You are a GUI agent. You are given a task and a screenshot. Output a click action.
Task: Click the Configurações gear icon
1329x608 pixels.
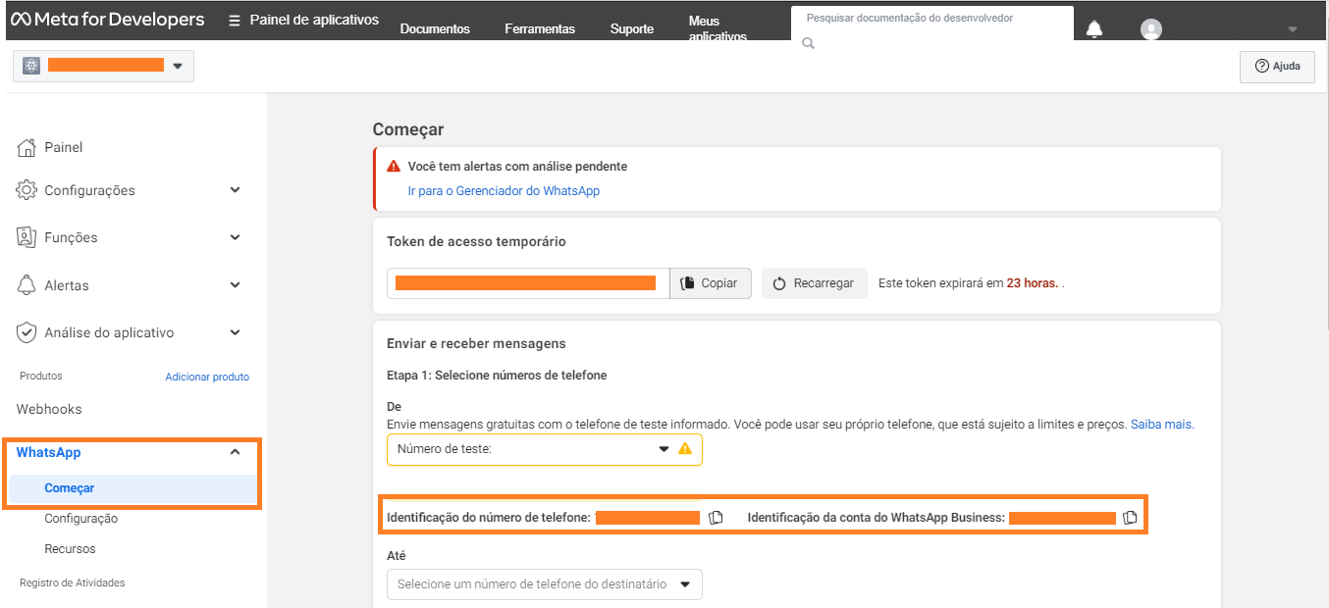point(27,190)
